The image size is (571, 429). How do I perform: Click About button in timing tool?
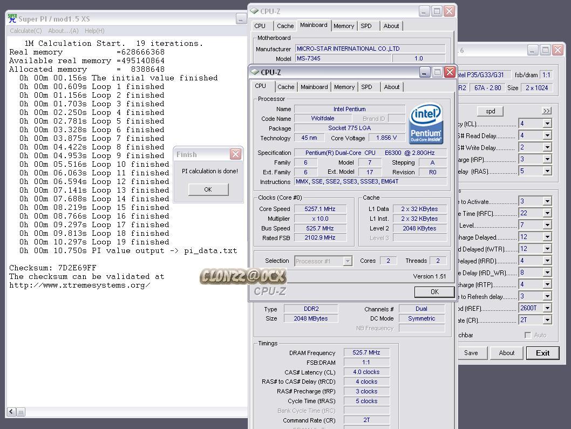[507, 353]
